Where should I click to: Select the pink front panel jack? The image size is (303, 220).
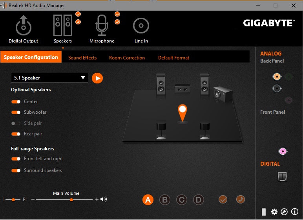pos(283,152)
